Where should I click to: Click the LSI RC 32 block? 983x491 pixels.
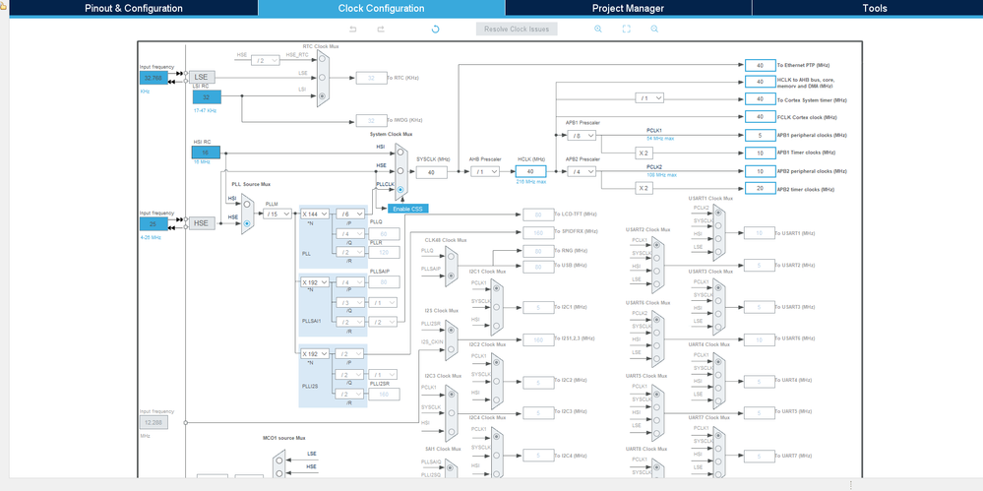pos(207,97)
